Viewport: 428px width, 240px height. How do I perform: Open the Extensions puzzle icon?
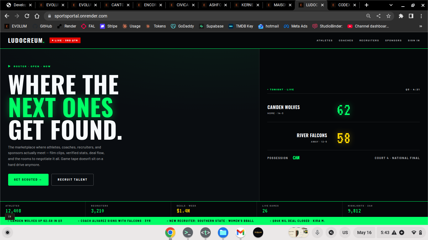click(x=401, y=16)
